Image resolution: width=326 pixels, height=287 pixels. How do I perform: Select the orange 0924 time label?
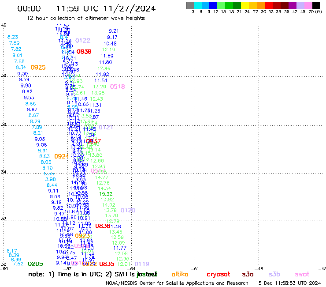pyautogui.click(x=62, y=156)
